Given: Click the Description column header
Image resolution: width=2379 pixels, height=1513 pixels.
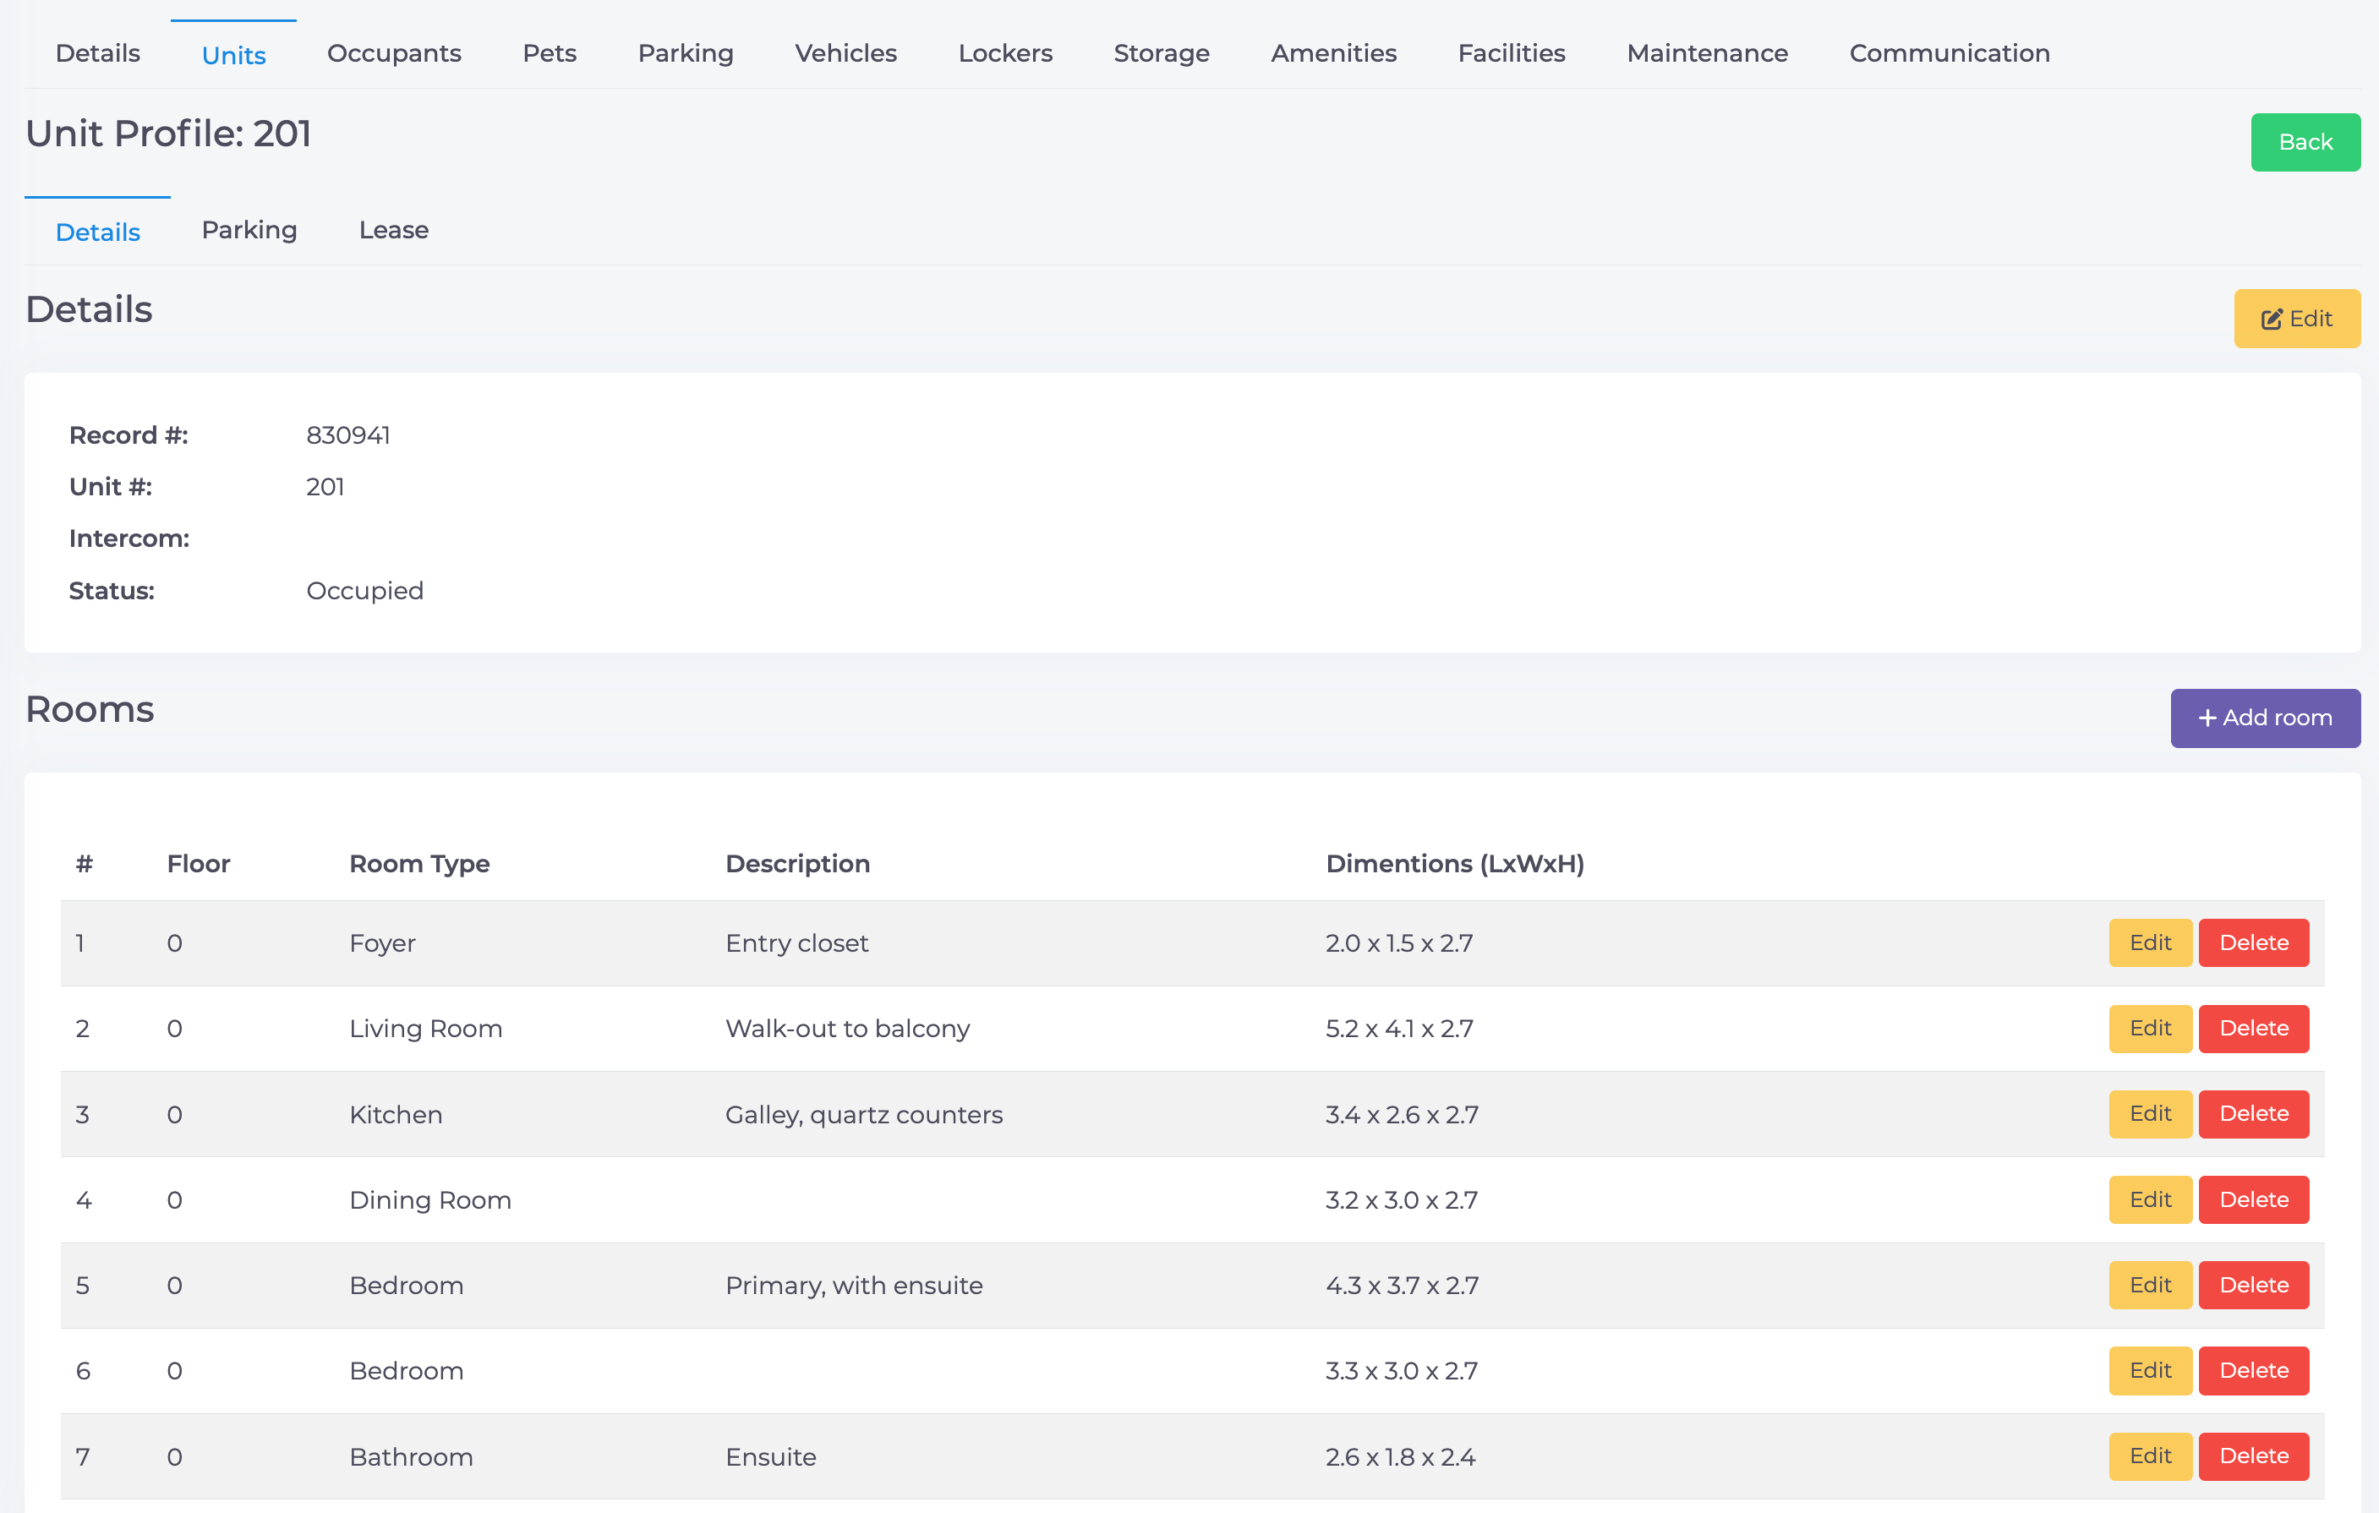Looking at the screenshot, I should (x=797, y=864).
